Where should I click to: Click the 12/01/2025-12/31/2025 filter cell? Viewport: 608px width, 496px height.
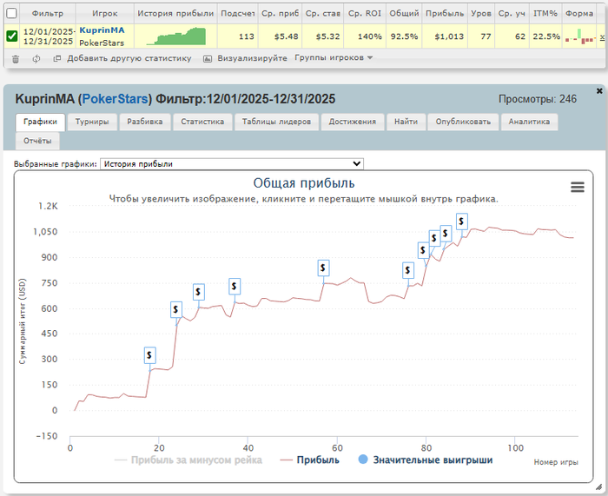point(48,36)
